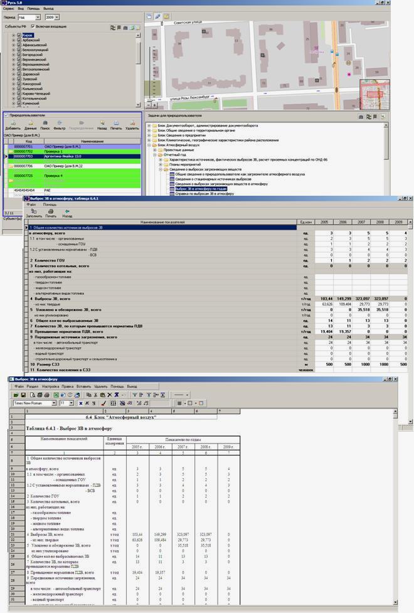Open Times New Roman font dropdown

[53, 403]
